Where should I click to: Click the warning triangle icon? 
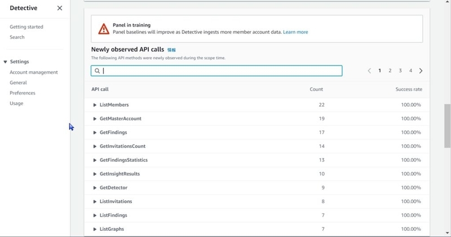(x=104, y=29)
